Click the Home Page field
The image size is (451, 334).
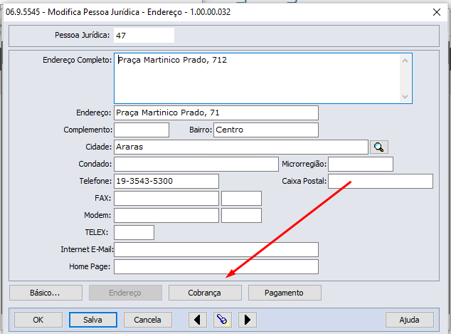point(216,266)
